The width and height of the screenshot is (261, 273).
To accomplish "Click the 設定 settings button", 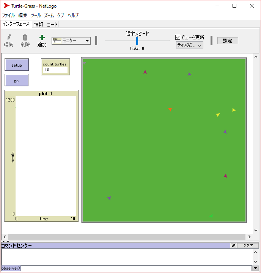I will click(x=227, y=41).
